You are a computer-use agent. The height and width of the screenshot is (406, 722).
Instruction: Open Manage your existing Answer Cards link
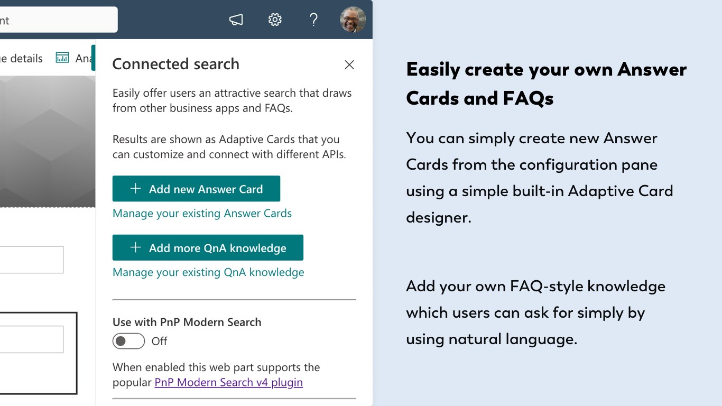202,214
